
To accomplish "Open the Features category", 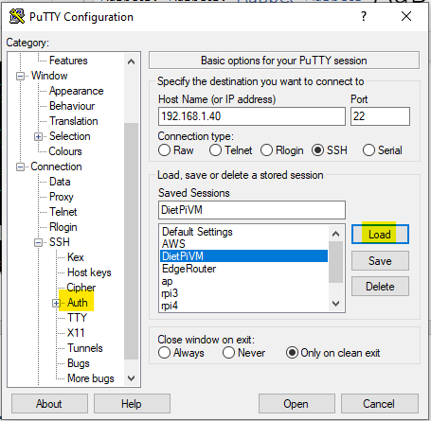I will pos(68,61).
